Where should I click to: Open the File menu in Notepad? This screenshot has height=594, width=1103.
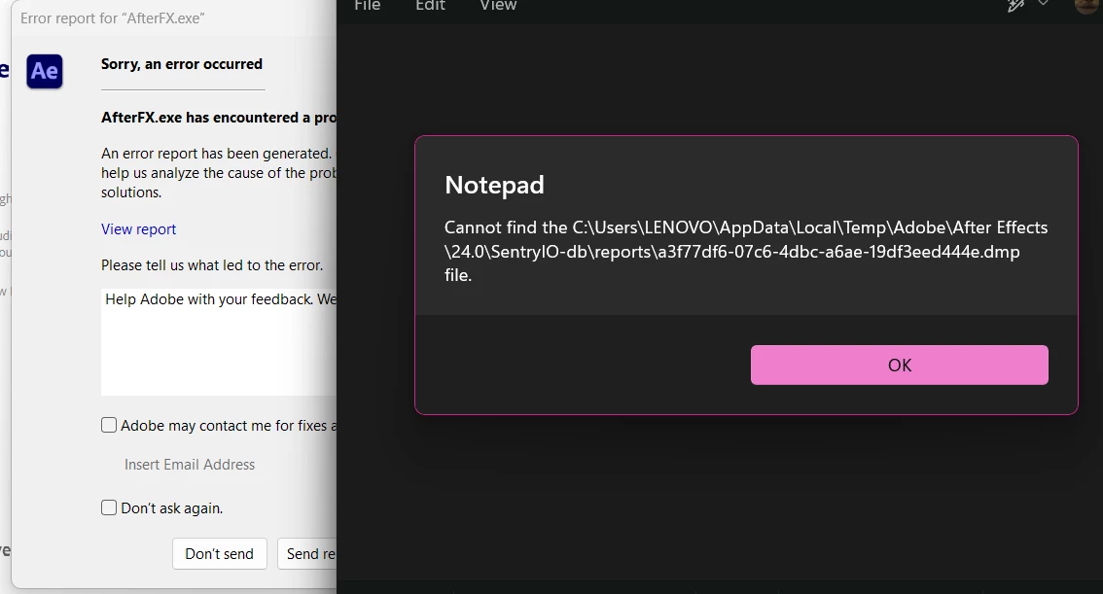(x=368, y=6)
